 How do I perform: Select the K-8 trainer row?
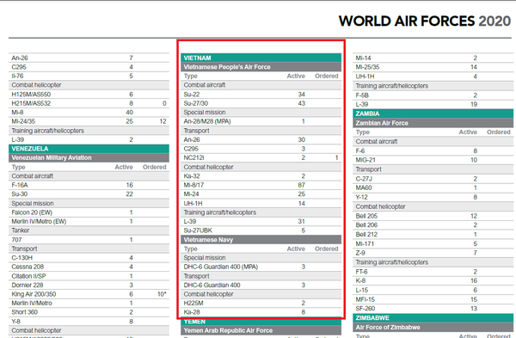(x=433, y=280)
